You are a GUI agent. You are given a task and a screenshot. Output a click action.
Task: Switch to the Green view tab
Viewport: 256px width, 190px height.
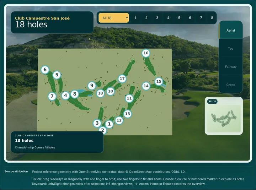tap(231, 85)
